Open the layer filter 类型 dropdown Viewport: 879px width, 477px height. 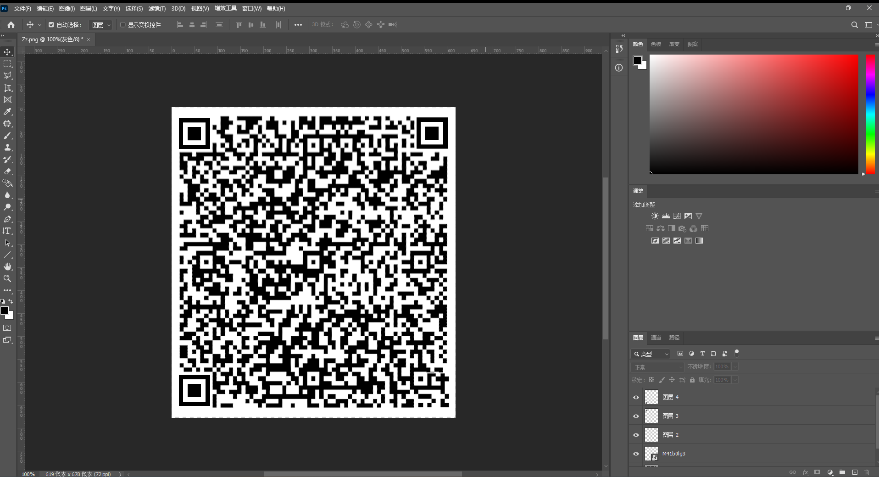coord(651,354)
